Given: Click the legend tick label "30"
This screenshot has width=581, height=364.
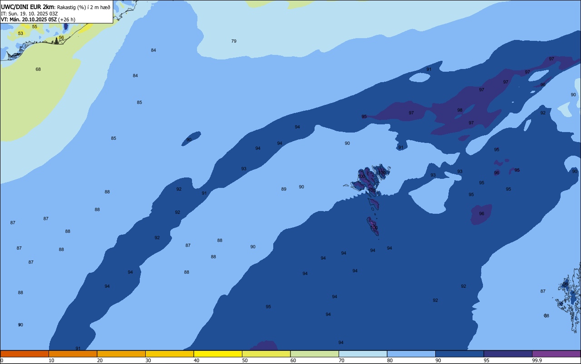Looking at the screenshot, I should pyautogui.click(x=148, y=360).
